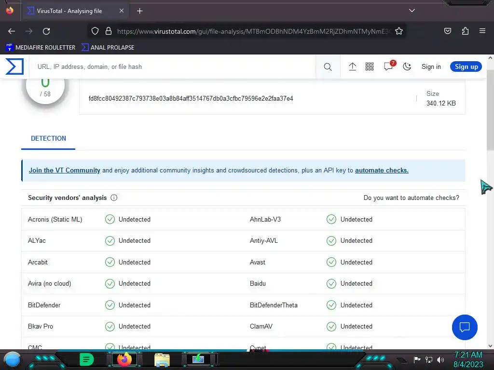The height and width of the screenshot is (370, 494).
Task: Click the 340.12 KB size value
Action: point(441,103)
